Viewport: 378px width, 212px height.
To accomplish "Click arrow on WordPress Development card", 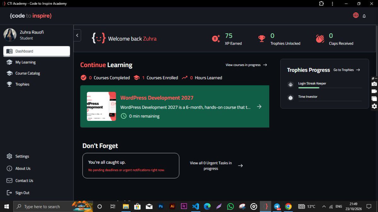I will coord(259,107).
